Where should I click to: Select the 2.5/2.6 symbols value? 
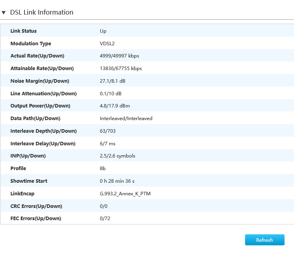tap(117, 156)
